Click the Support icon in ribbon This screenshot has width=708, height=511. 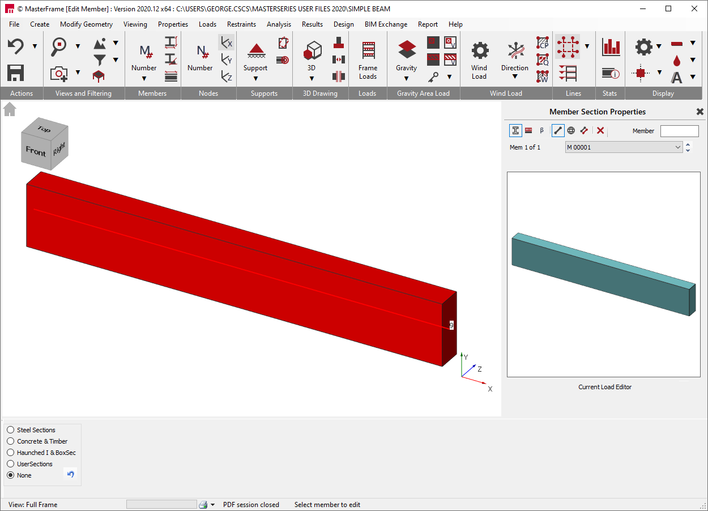pyautogui.click(x=256, y=50)
